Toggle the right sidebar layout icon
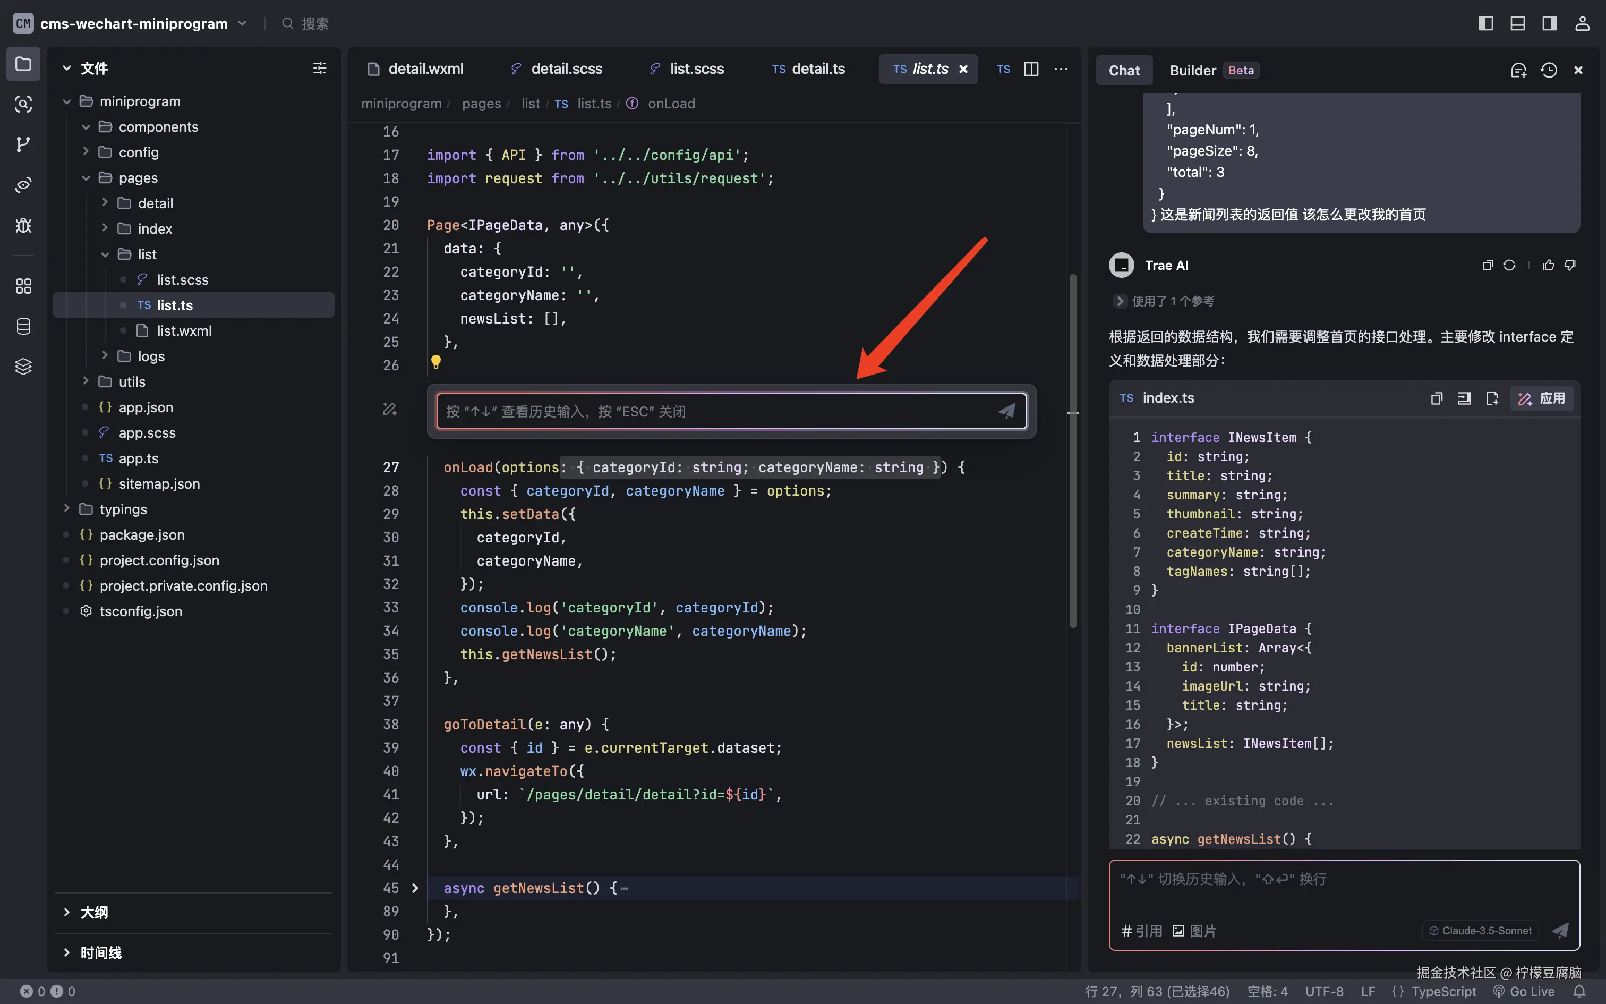The height and width of the screenshot is (1004, 1606). click(x=1550, y=24)
